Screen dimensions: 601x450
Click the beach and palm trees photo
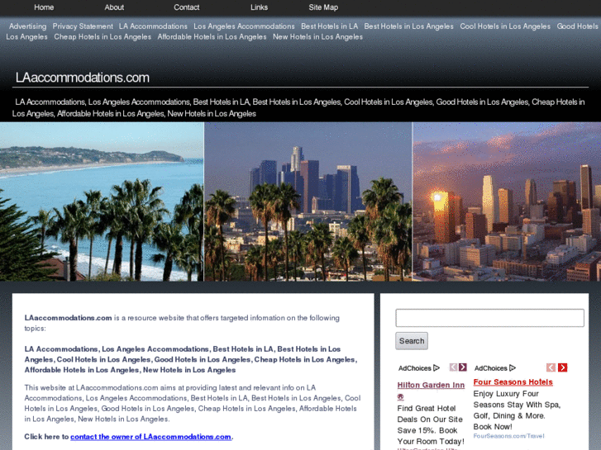(102, 201)
